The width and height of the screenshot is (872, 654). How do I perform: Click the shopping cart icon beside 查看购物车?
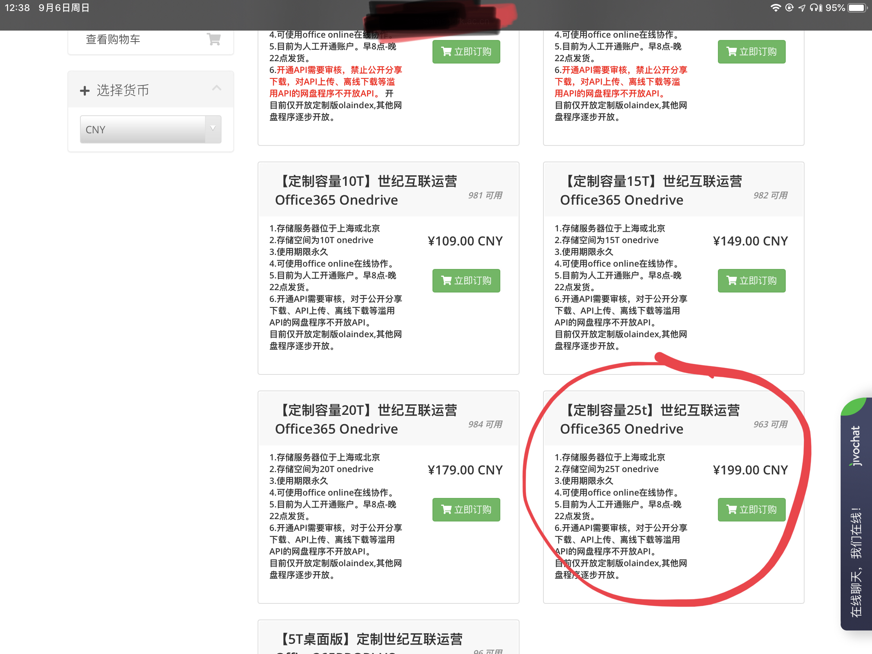(214, 39)
